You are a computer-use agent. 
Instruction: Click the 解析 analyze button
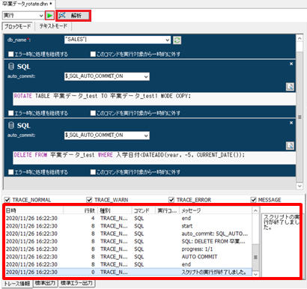point(73,16)
